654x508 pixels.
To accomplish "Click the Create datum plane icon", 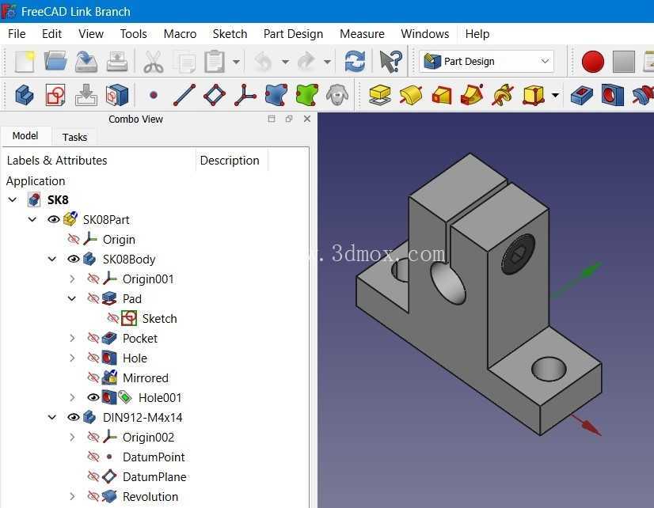I will [215, 95].
